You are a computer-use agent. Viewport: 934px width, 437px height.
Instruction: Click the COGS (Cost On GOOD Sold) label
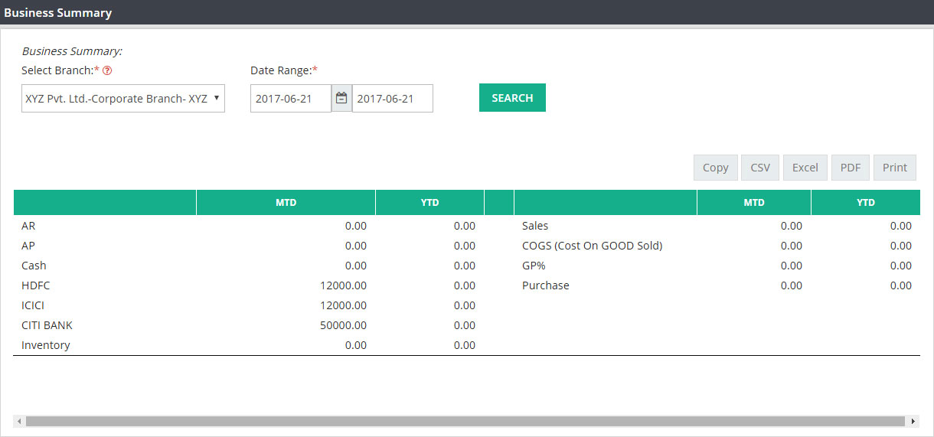(592, 246)
